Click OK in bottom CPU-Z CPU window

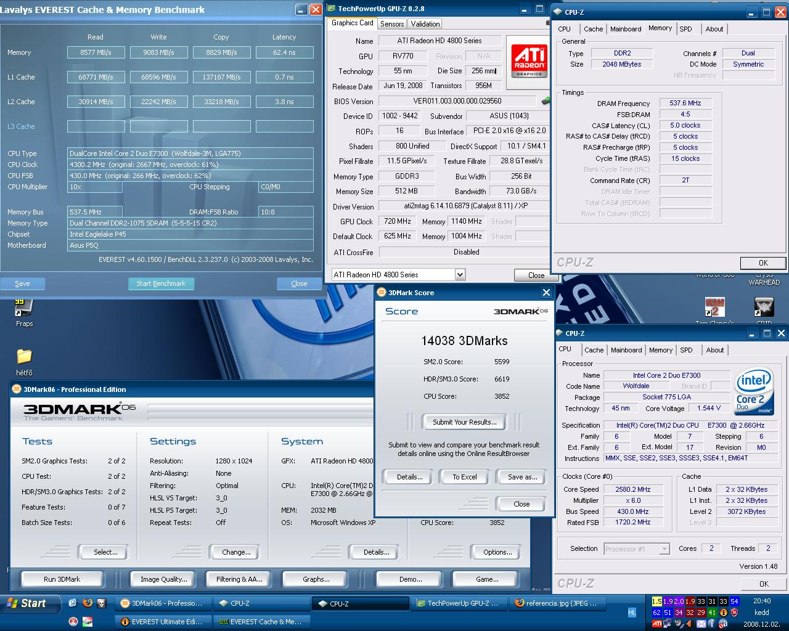[x=764, y=584]
